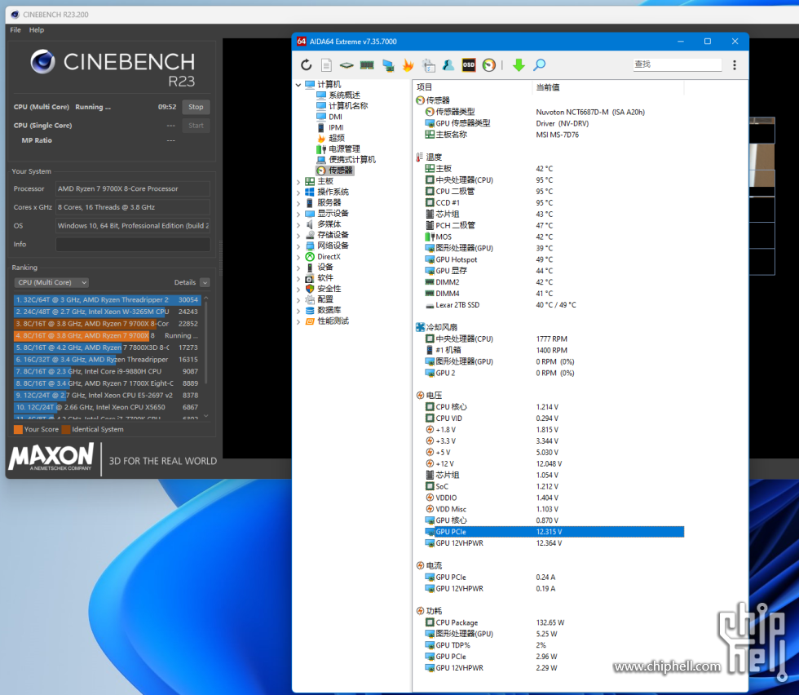Select 计算机名称 in the tree
Image resolution: width=799 pixels, height=695 pixels.
pyautogui.click(x=348, y=105)
